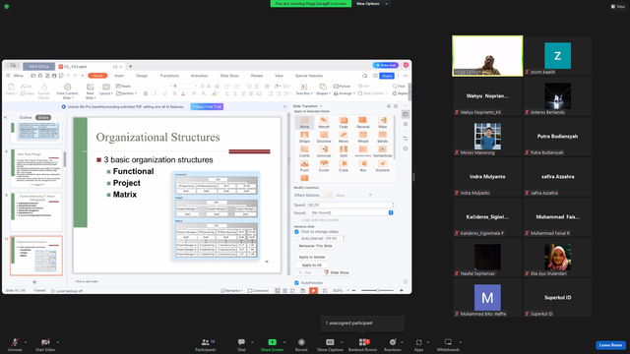Start slideshow from status bar play icon
The height and width of the screenshot is (354, 630).
(x=313, y=291)
